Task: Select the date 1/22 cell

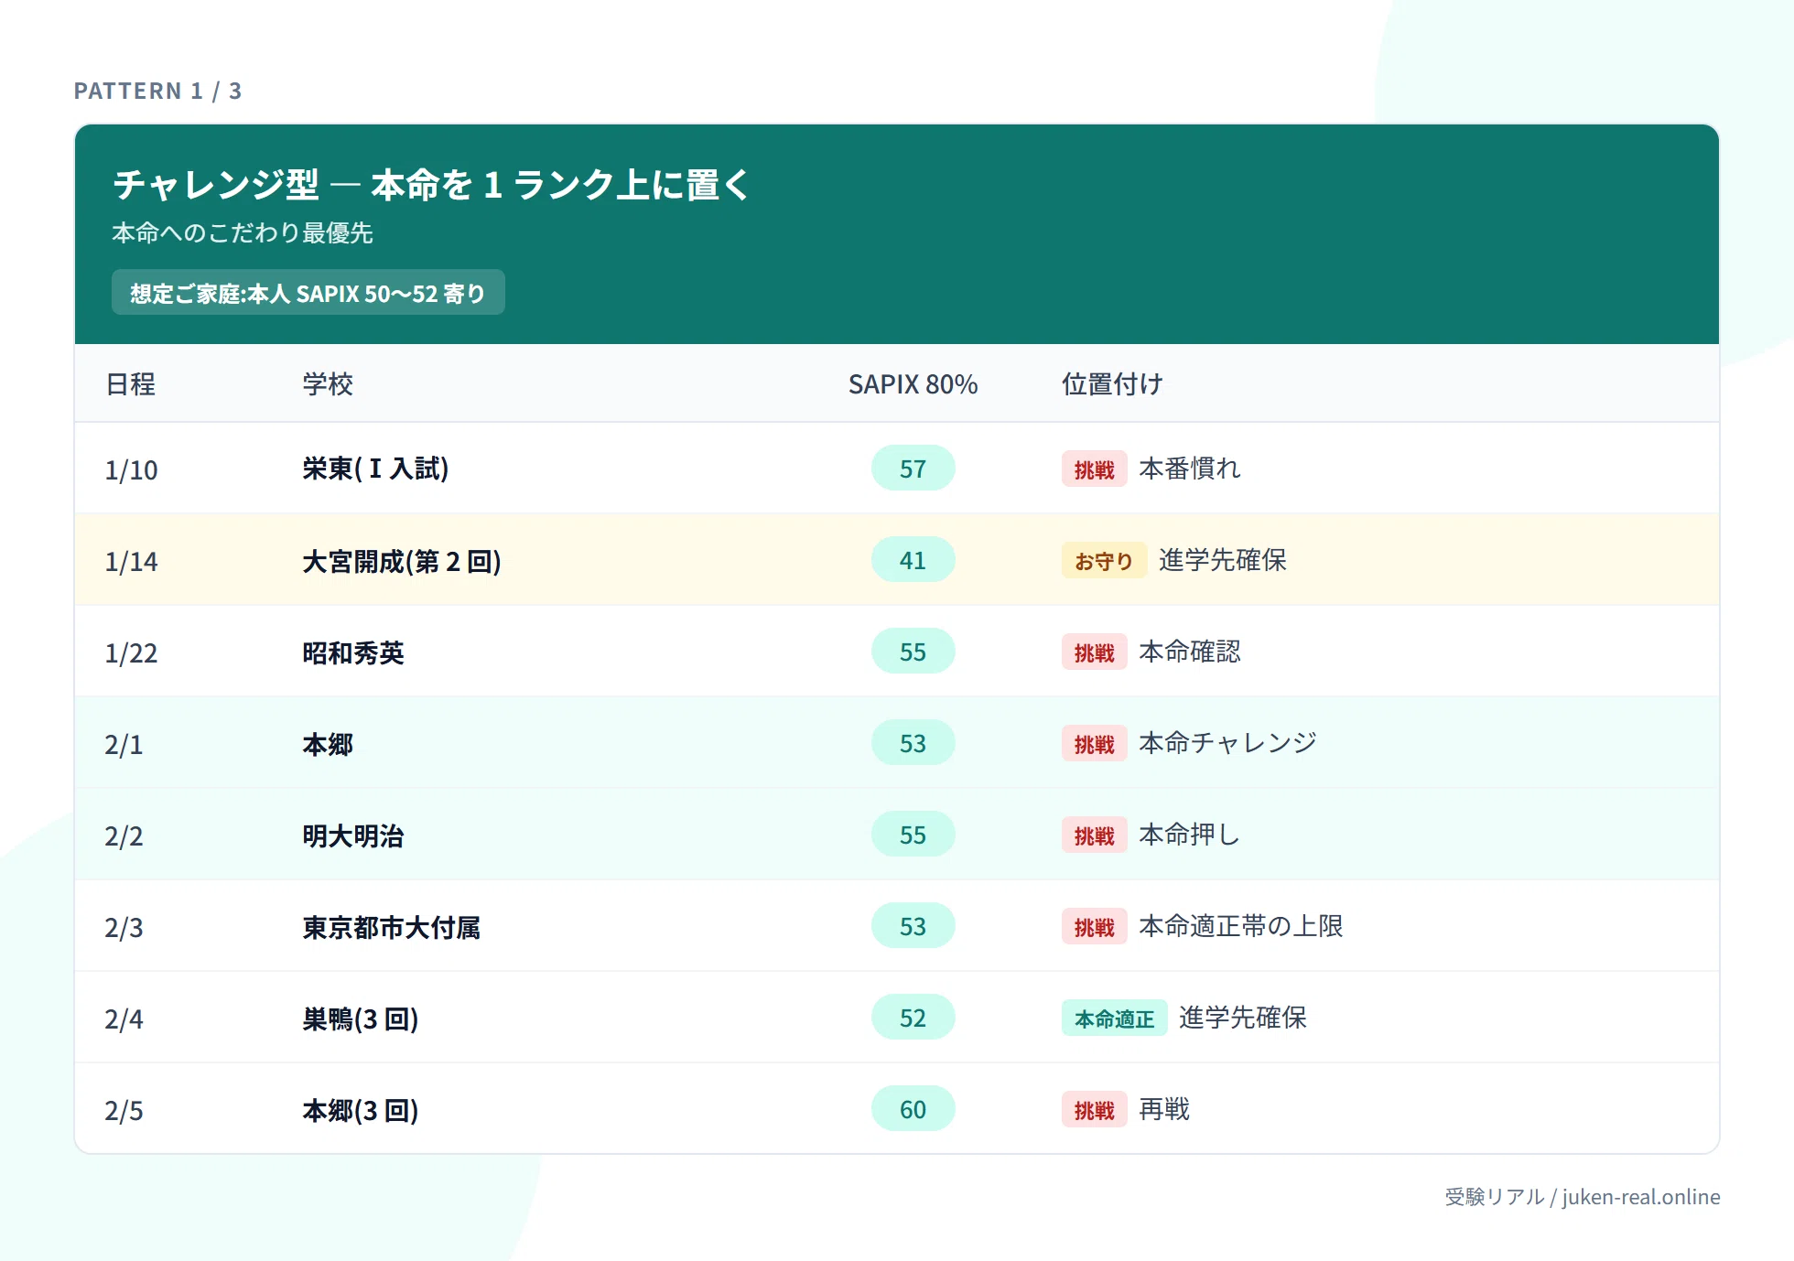Action: 131,652
